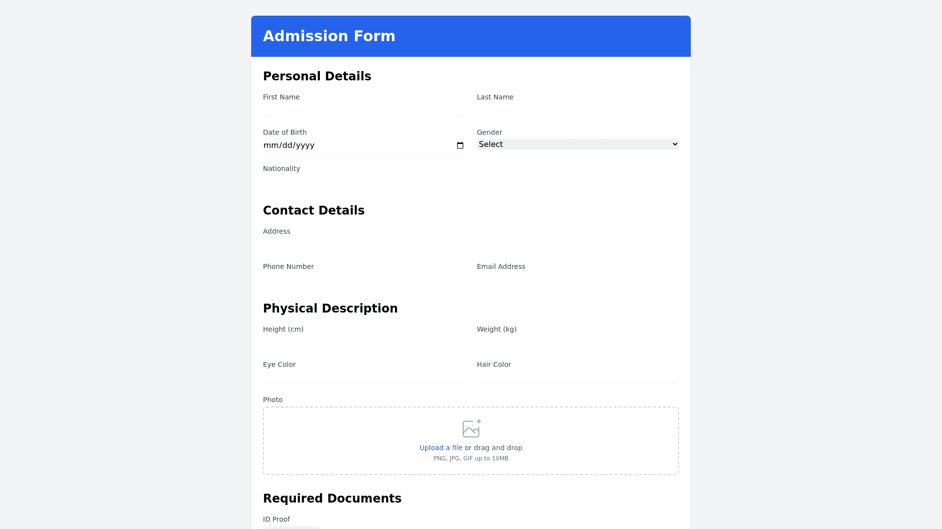The image size is (942, 529).
Task: Click the Date of Birth field
Action: 343,145
